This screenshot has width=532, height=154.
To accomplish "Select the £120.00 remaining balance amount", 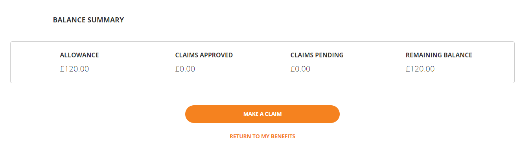I will click(420, 69).
